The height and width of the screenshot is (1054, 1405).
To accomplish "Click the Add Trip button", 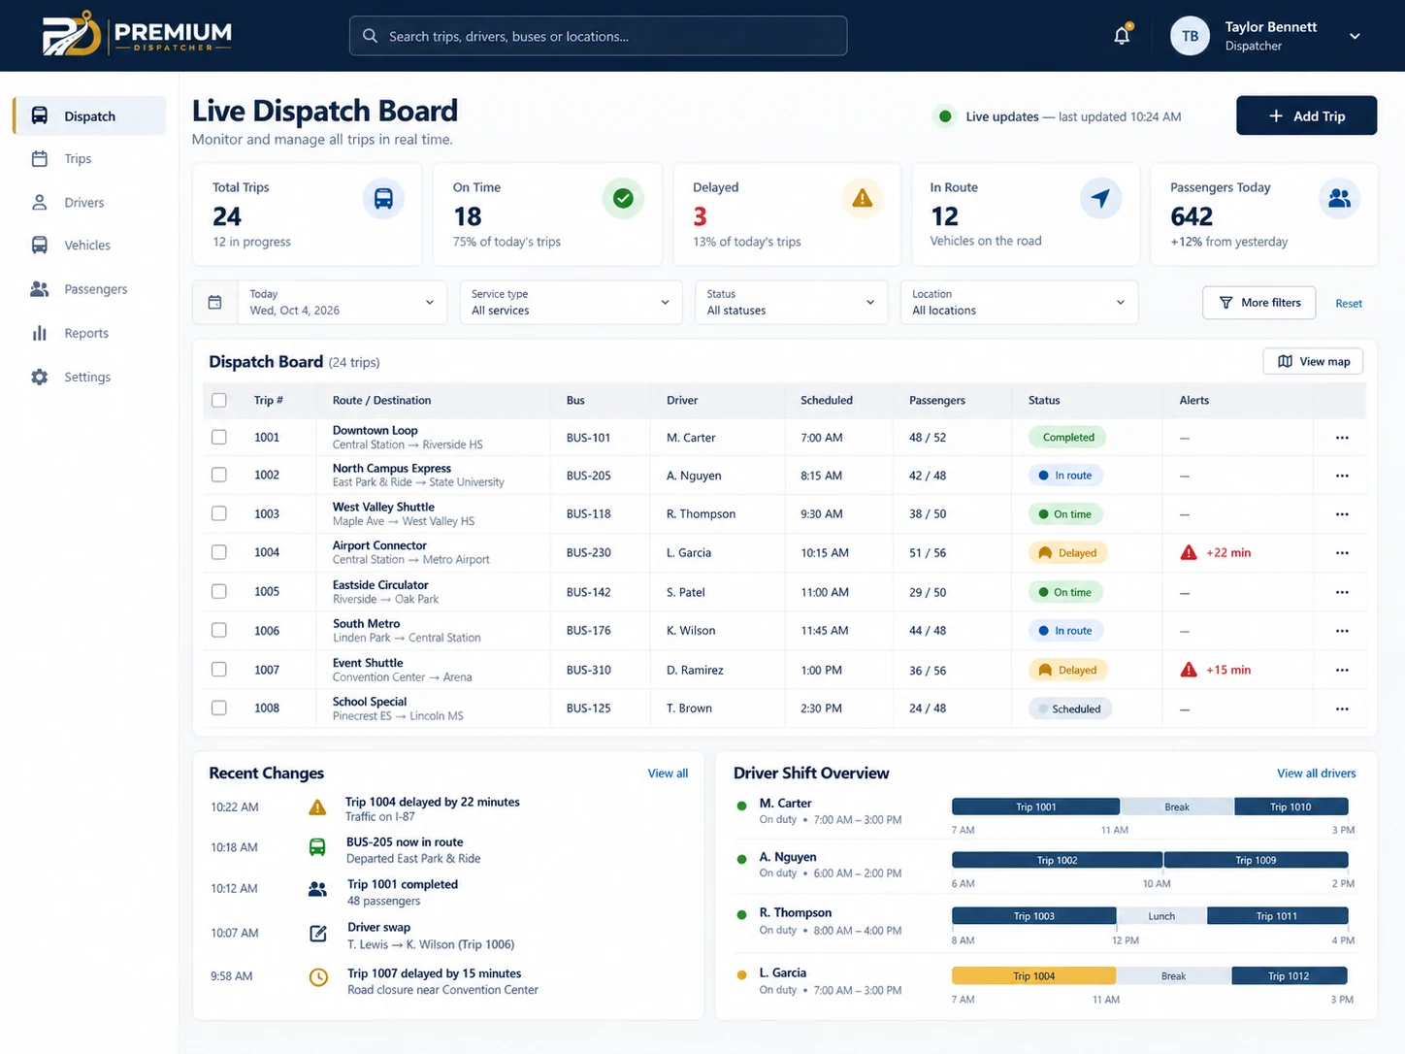I will (x=1306, y=115).
